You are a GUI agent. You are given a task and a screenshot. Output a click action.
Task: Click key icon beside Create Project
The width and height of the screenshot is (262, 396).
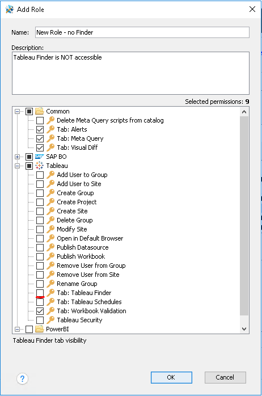(50, 202)
